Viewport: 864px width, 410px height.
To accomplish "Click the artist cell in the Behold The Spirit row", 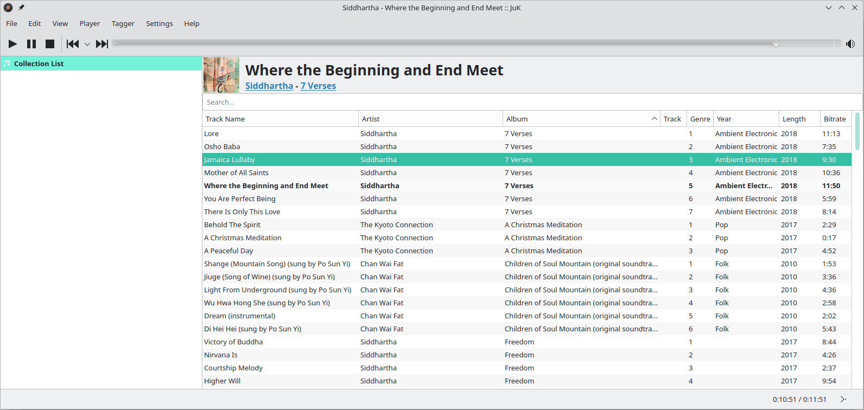I will [397, 225].
